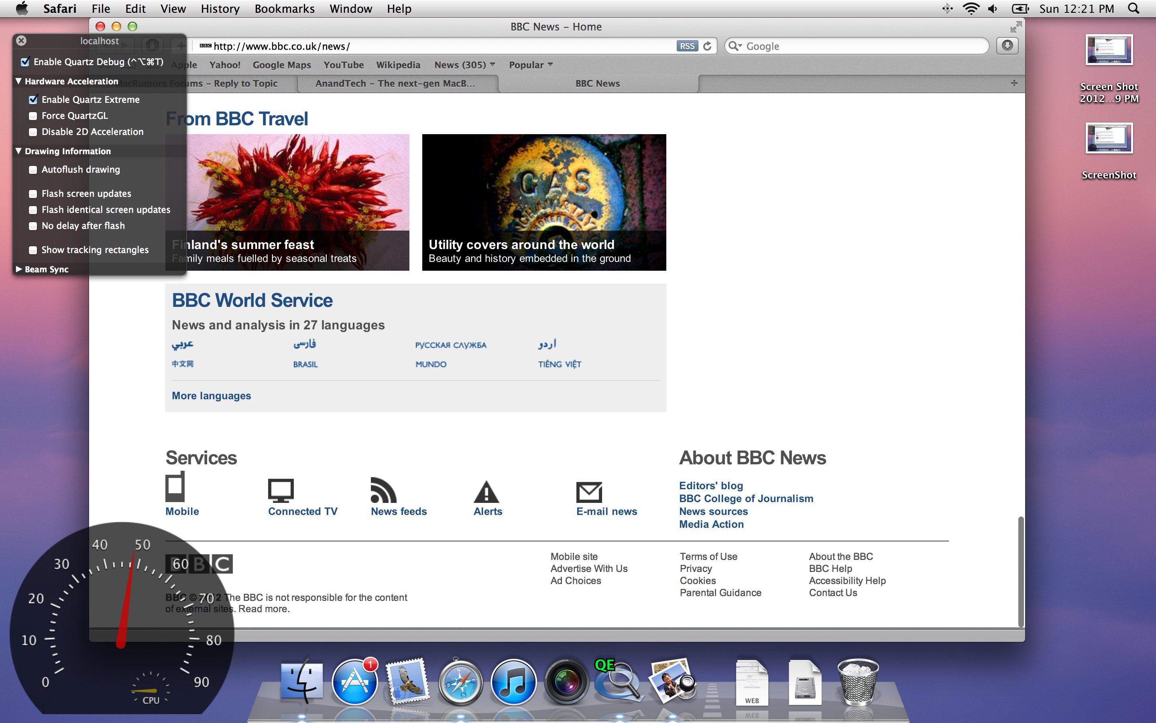Turn on Flash screen updates
This screenshot has width=1156, height=723.
[x=33, y=194]
